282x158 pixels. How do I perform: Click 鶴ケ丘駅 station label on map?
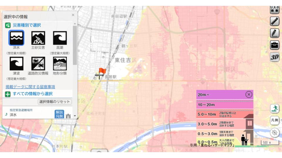[x=129, y=46]
